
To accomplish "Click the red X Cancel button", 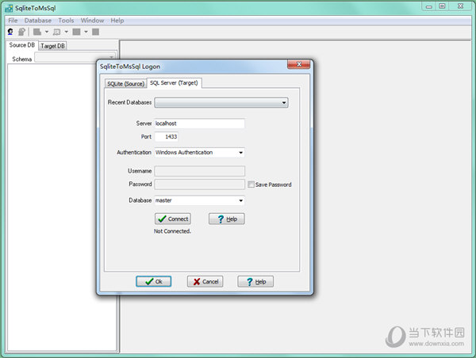I will pos(205,282).
